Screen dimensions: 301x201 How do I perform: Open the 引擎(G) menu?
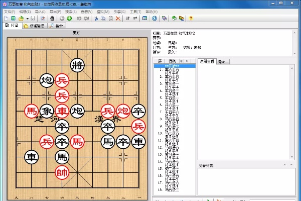pos(119,11)
